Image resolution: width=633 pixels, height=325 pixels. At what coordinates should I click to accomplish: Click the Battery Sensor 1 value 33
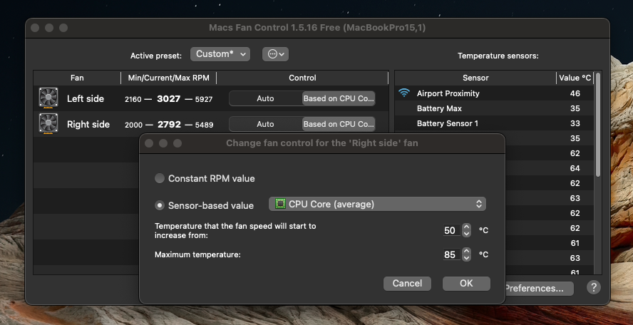[x=575, y=123]
